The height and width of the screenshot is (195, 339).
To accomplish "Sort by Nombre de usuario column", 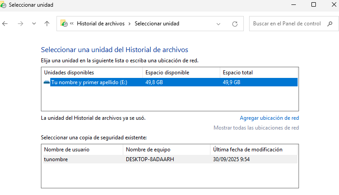I will pos(82,150).
